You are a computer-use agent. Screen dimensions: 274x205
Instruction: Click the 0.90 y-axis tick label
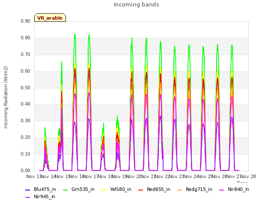click(25, 21)
